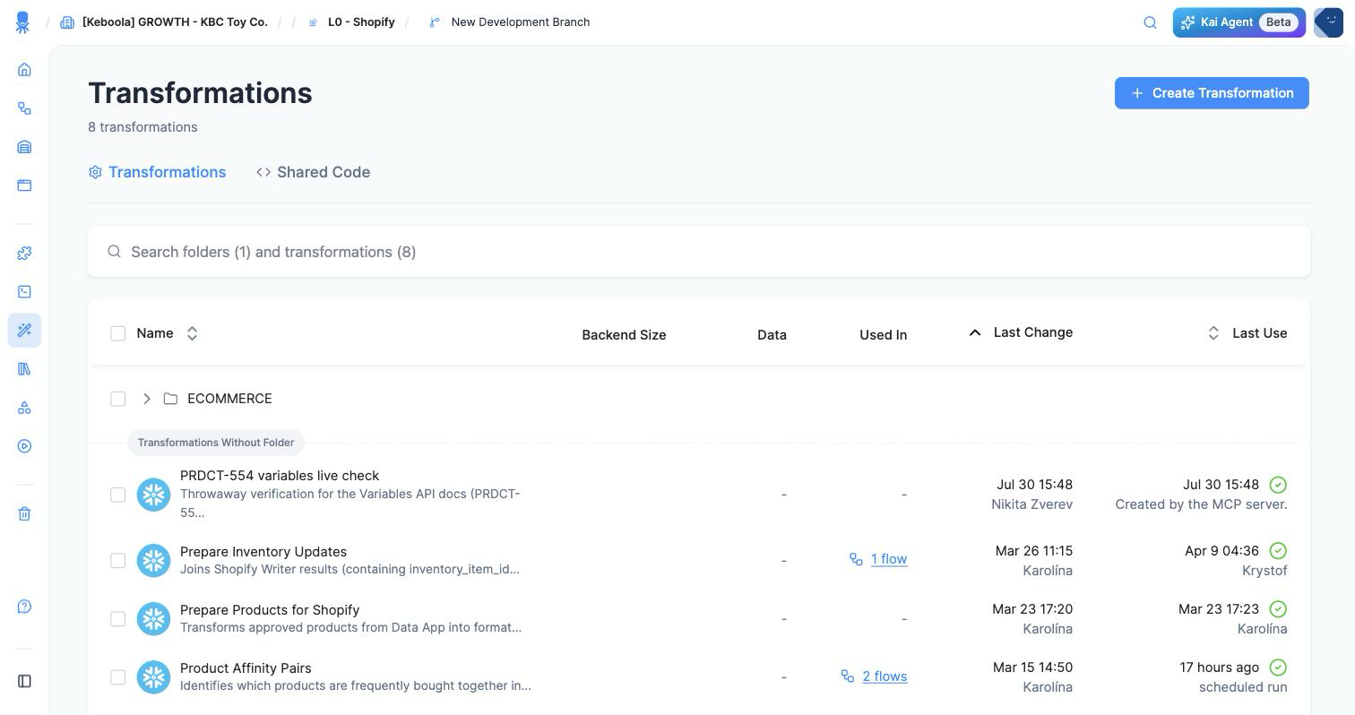
Task: Open Prepare Products for Shopify transformation
Action: (270, 610)
